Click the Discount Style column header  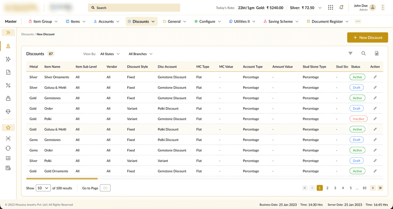tap(137, 66)
